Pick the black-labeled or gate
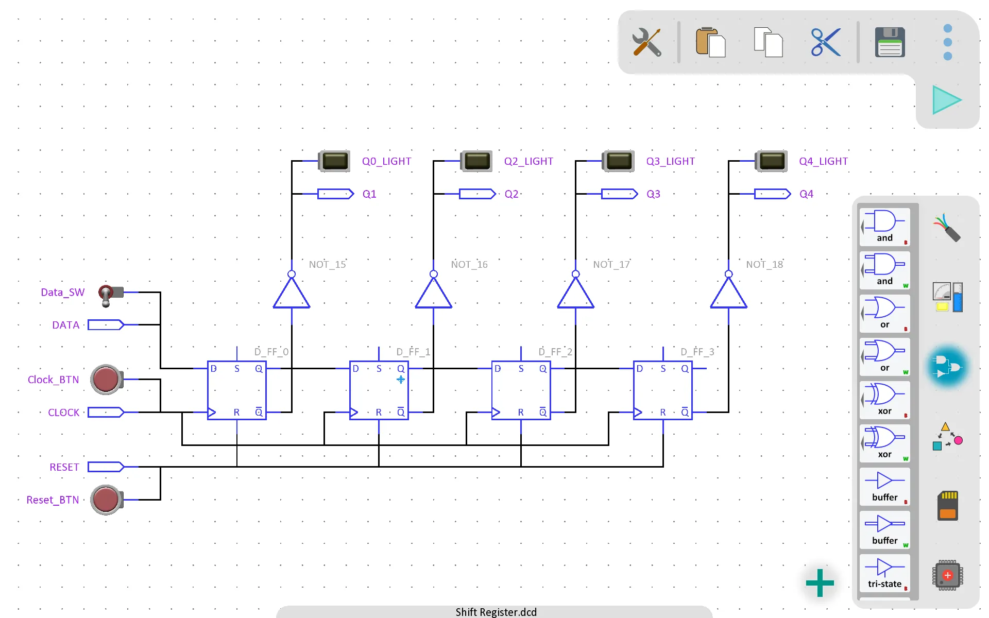 pos(884,314)
